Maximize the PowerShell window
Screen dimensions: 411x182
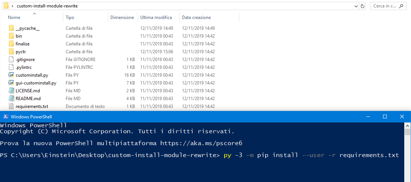point(385,116)
